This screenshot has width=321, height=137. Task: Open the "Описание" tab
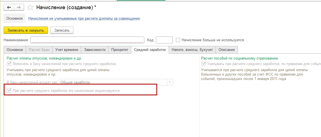[x=227, y=50]
